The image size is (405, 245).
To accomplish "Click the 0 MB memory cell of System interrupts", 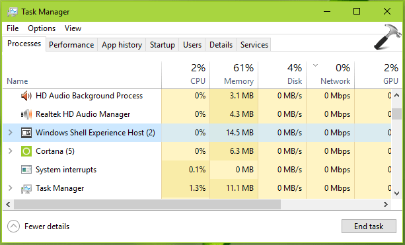I will point(234,170).
